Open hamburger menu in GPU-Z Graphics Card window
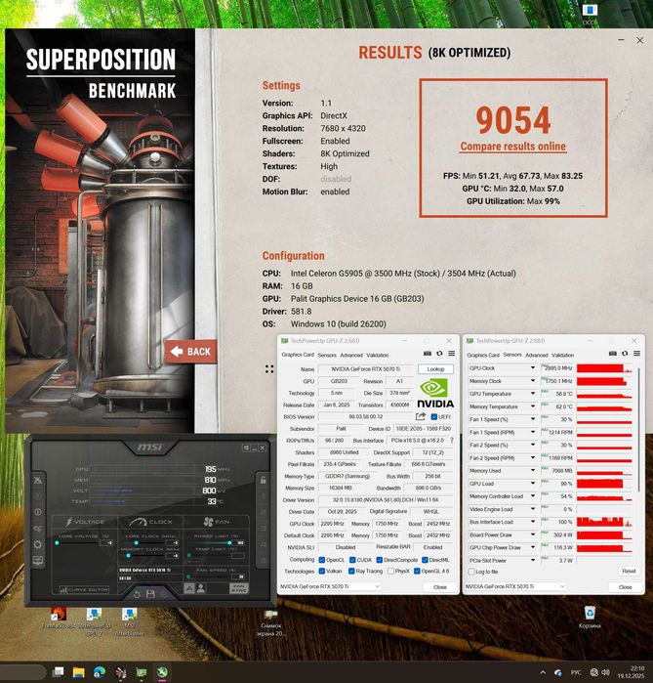Image resolution: width=653 pixels, height=683 pixels. click(452, 354)
